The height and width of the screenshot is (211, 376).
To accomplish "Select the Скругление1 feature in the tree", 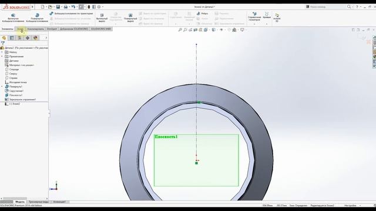I will click(14, 91).
